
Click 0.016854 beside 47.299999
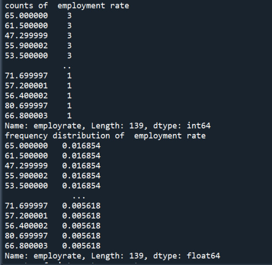(82, 166)
